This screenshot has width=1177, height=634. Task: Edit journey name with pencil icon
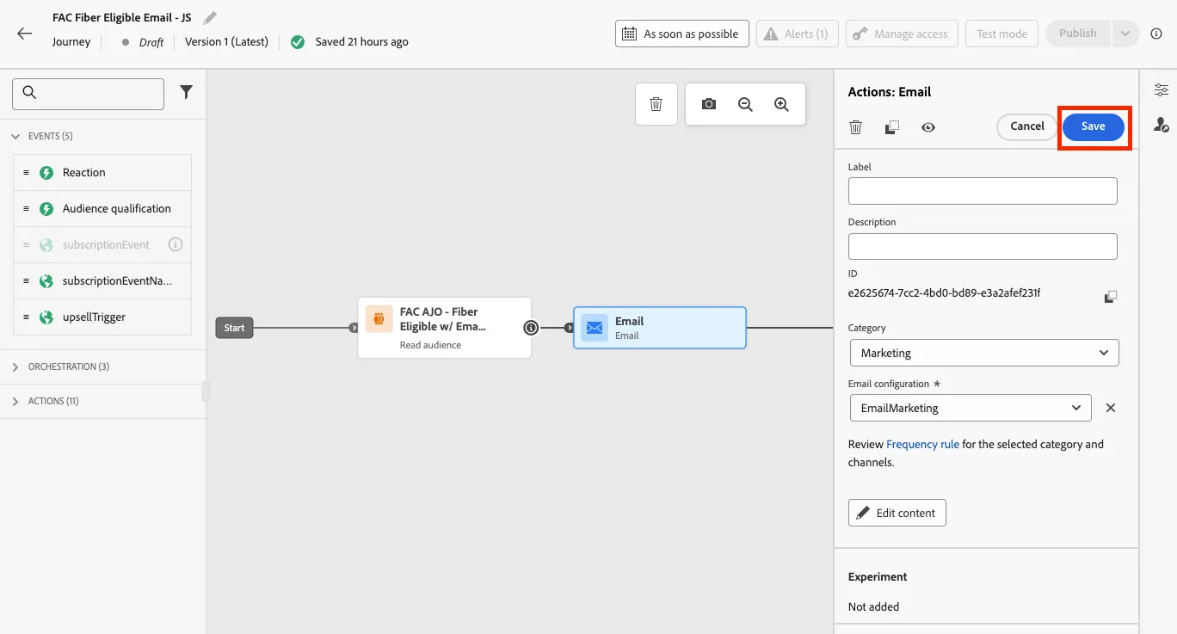210,17
